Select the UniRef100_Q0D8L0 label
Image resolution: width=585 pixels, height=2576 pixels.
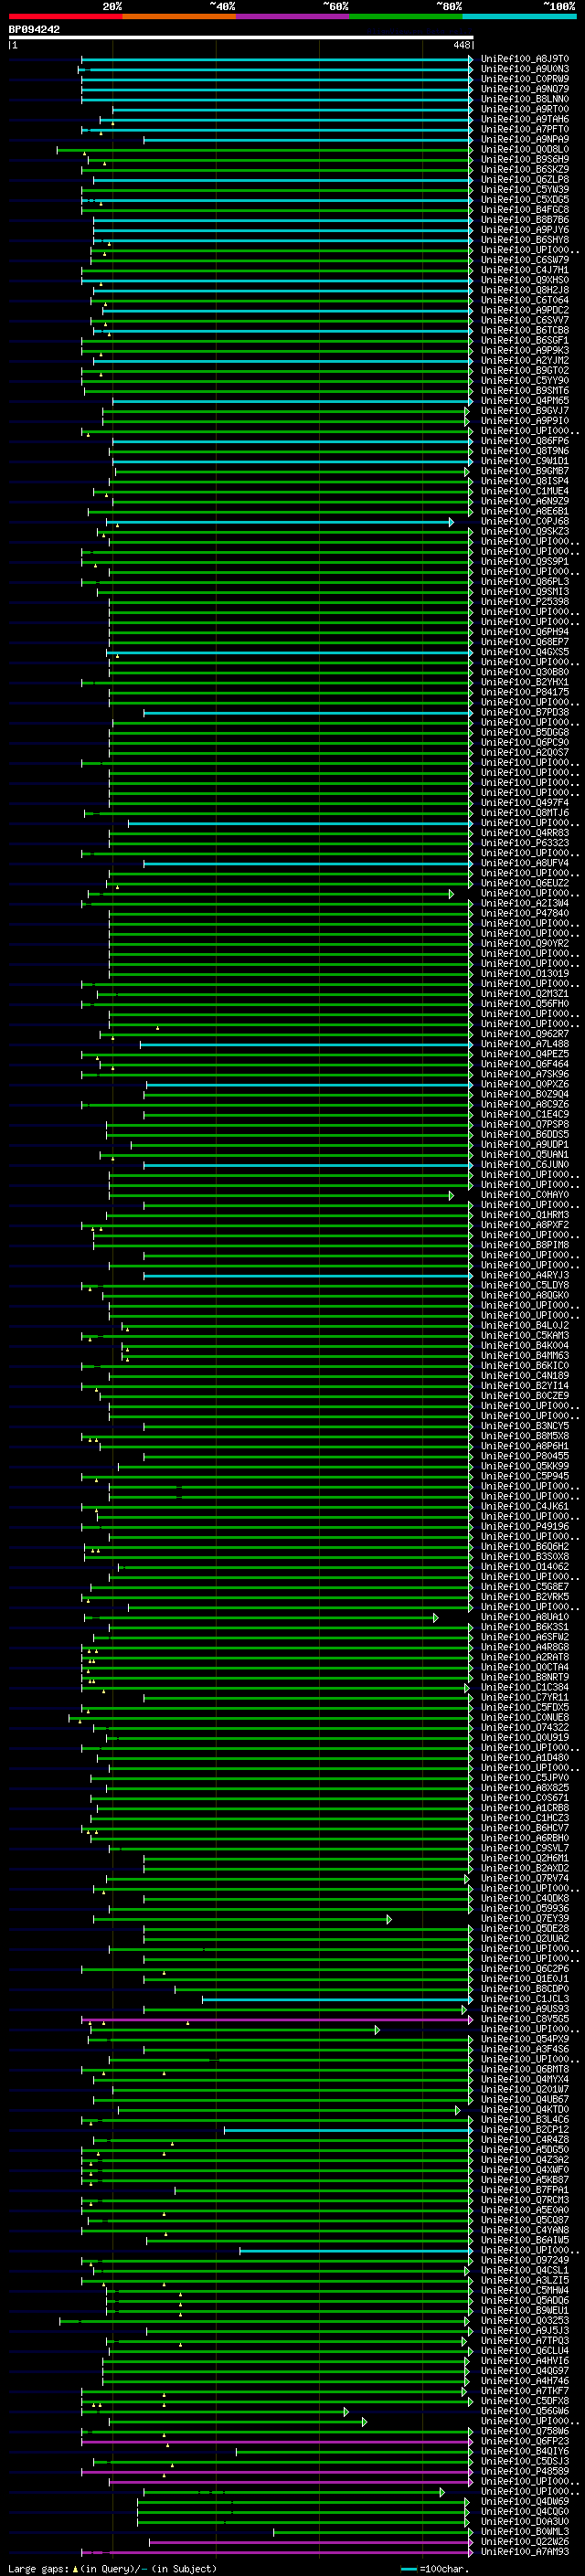(x=525, y=149)
